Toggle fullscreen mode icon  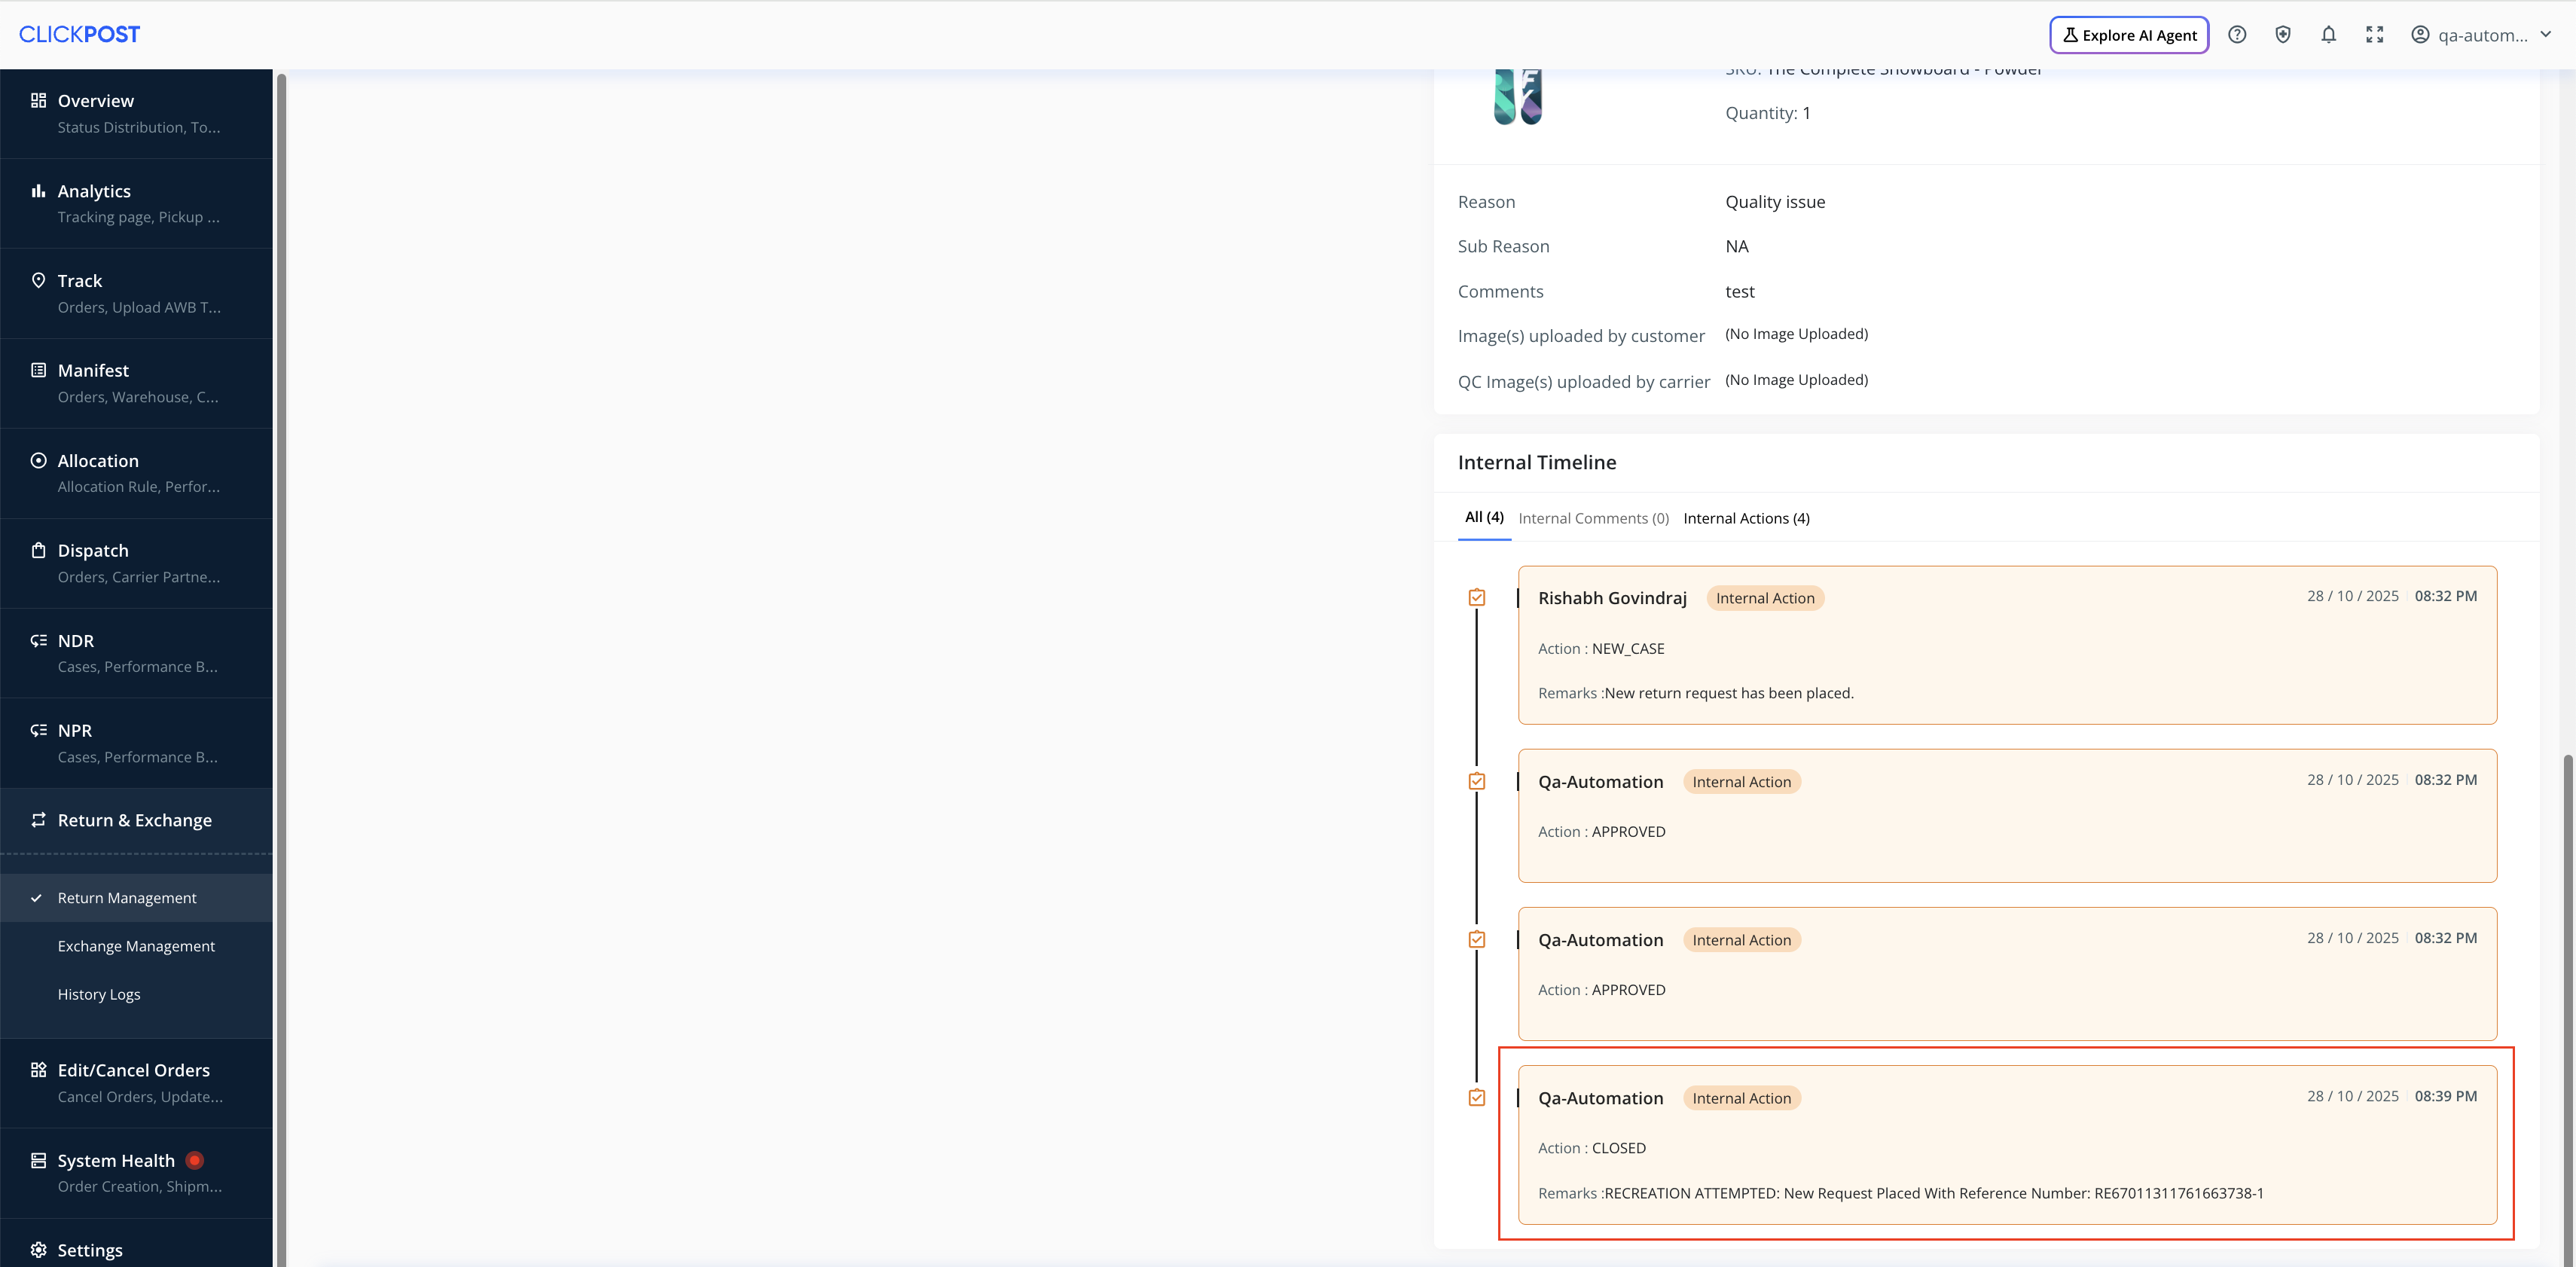(2375, 35)
